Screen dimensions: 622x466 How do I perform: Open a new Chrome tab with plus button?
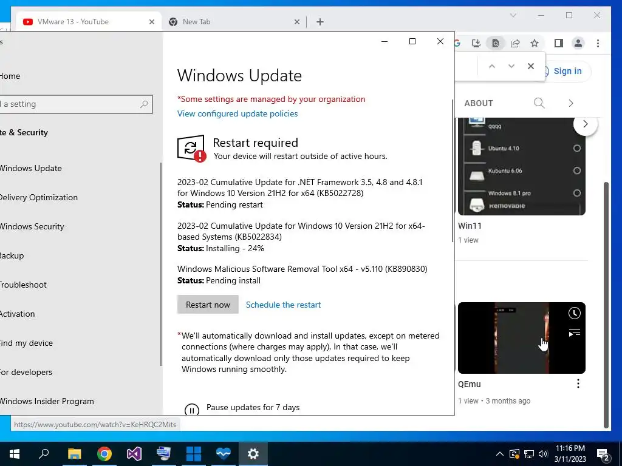coord(320,22)
